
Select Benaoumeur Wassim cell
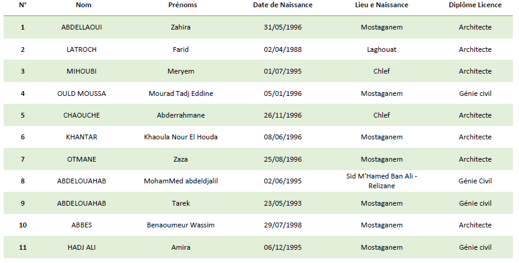(181, 225)
